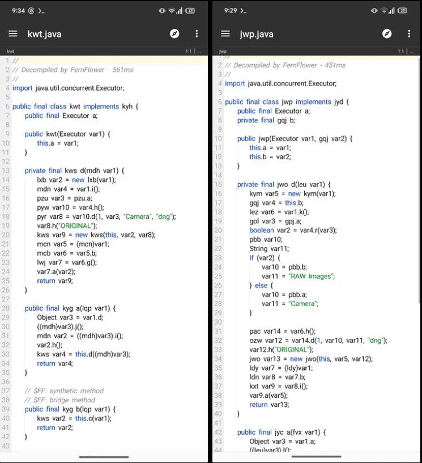The height and width of the screenshot is (463, 422).
Task: Click line 'boolean var2 = var4.r(var3);'
Action: tap(293, 230)
